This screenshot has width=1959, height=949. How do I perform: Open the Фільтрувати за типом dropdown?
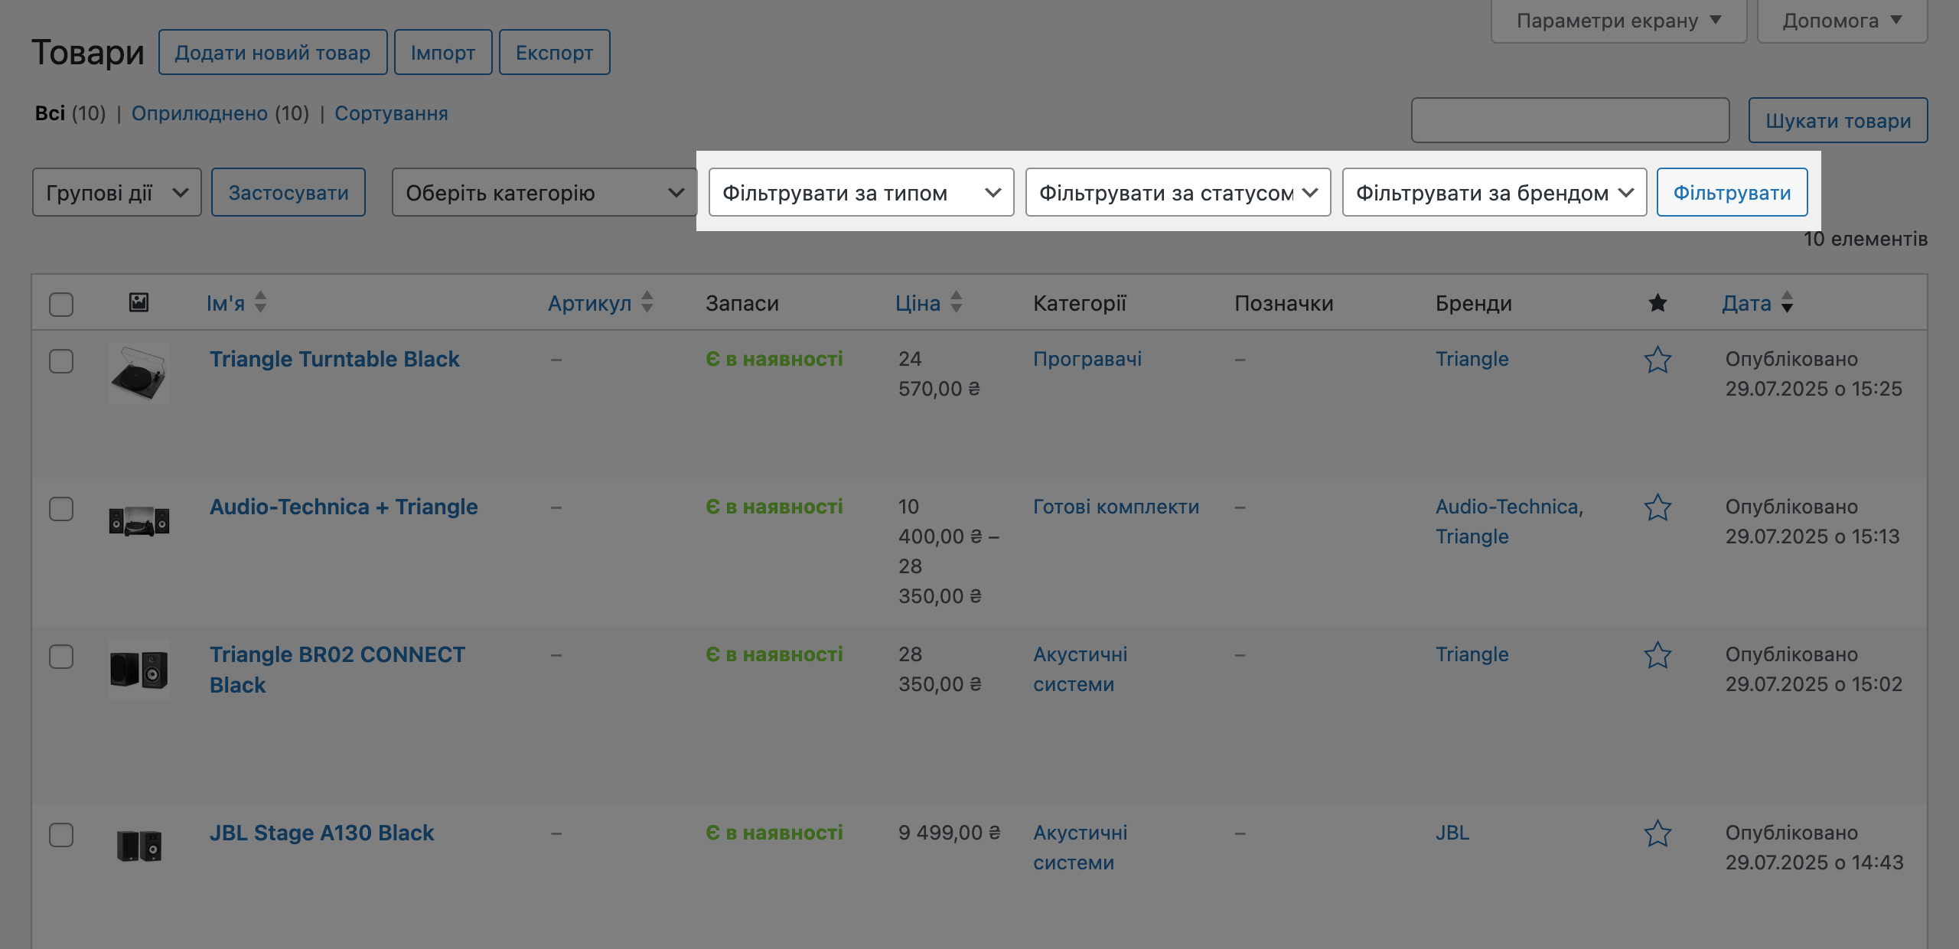point(860,192)
